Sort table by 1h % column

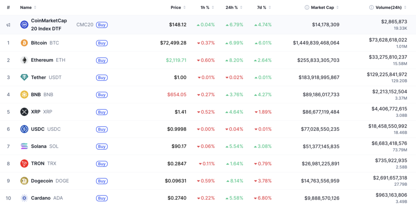point(207,7)
